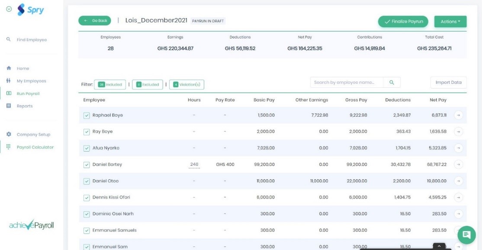The width and height of the screenshot is (482, 250).
Task: Click PAYRUN IN DRAFT status badge
Action: coord(208,21)
